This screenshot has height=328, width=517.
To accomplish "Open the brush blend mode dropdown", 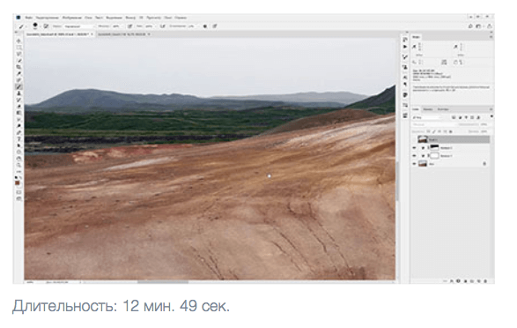I will tap(78, 26).
